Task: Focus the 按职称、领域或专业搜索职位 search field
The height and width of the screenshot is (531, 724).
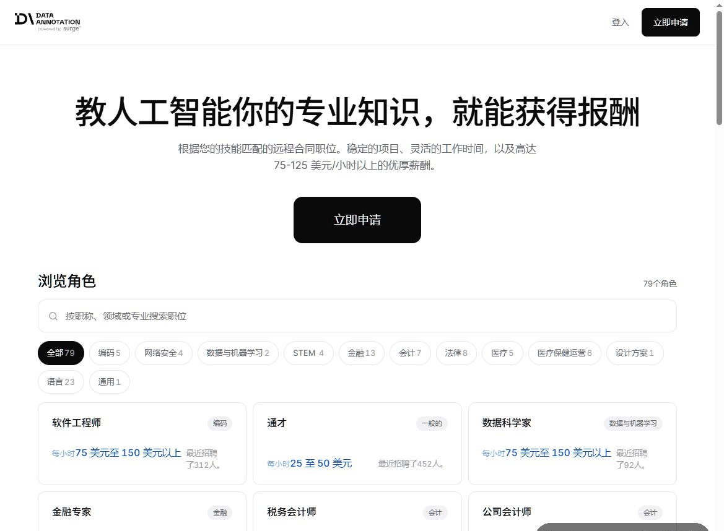Action: 357,316
